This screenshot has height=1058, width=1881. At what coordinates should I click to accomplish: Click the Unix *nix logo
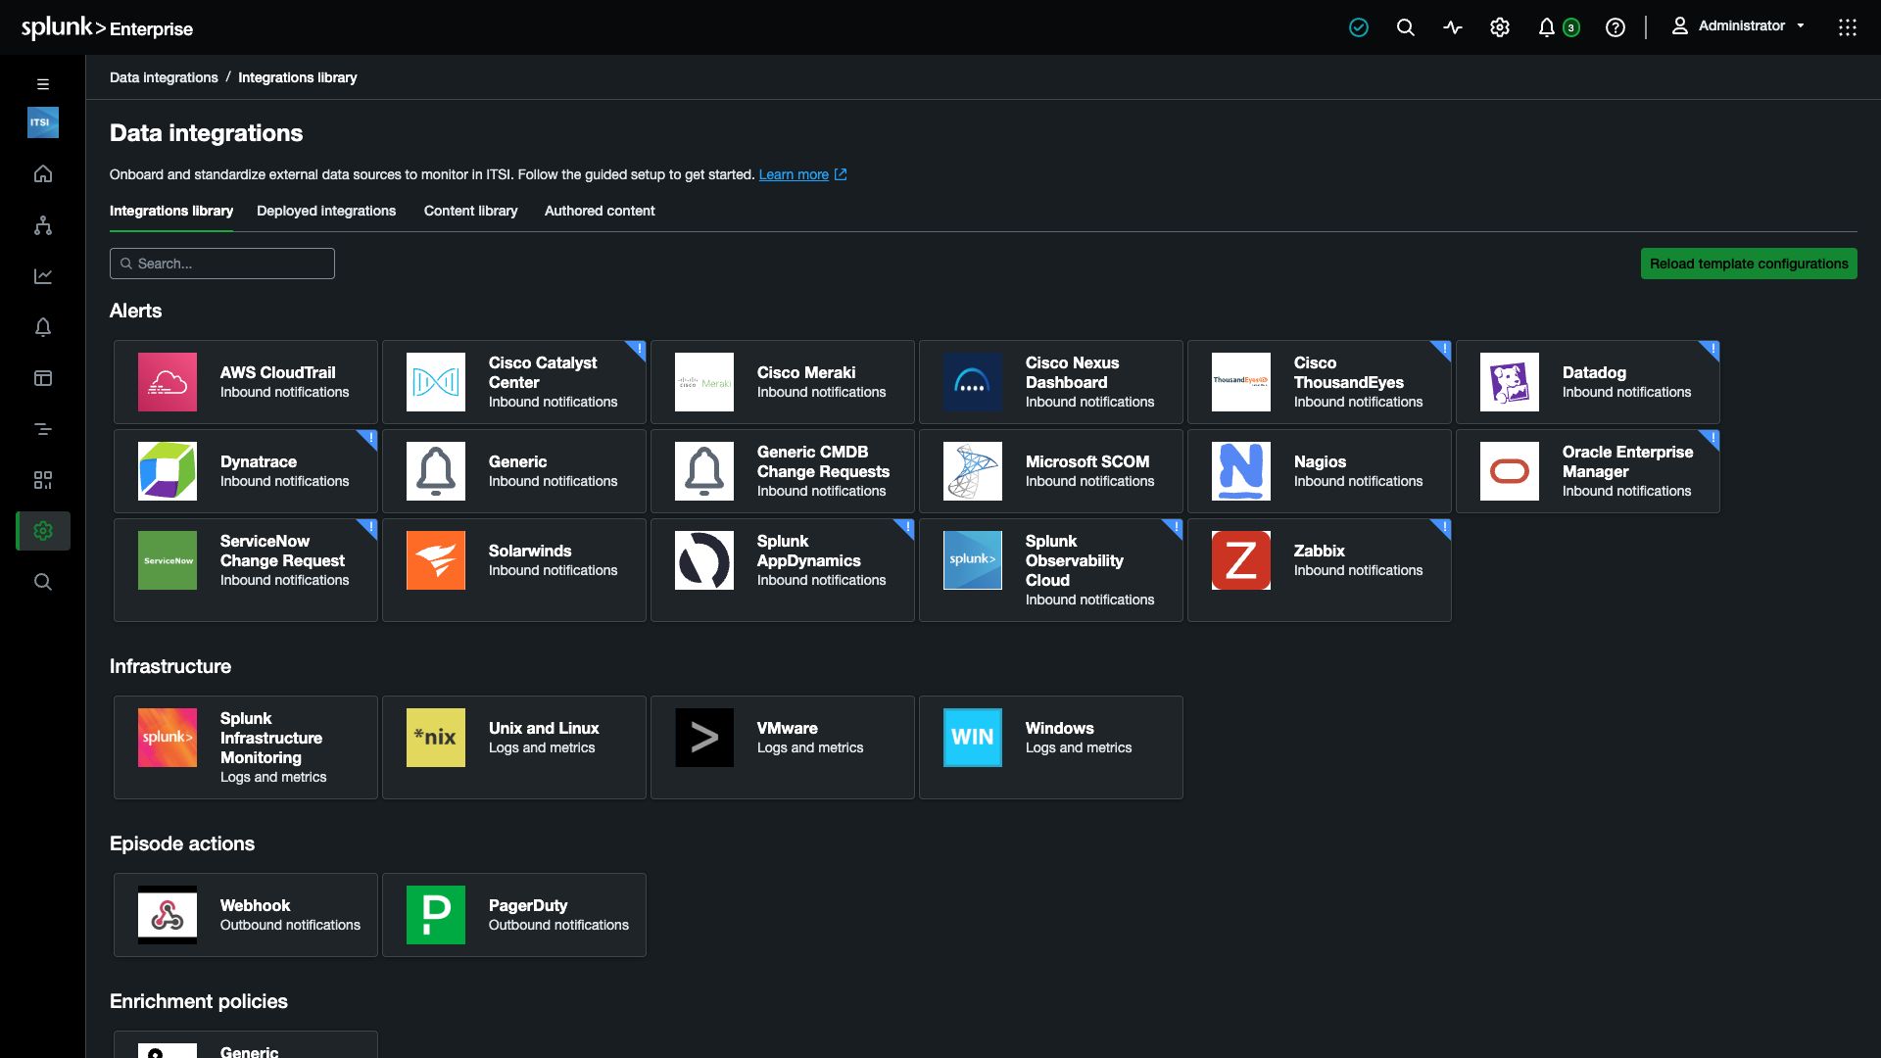(x=436, y=738)
